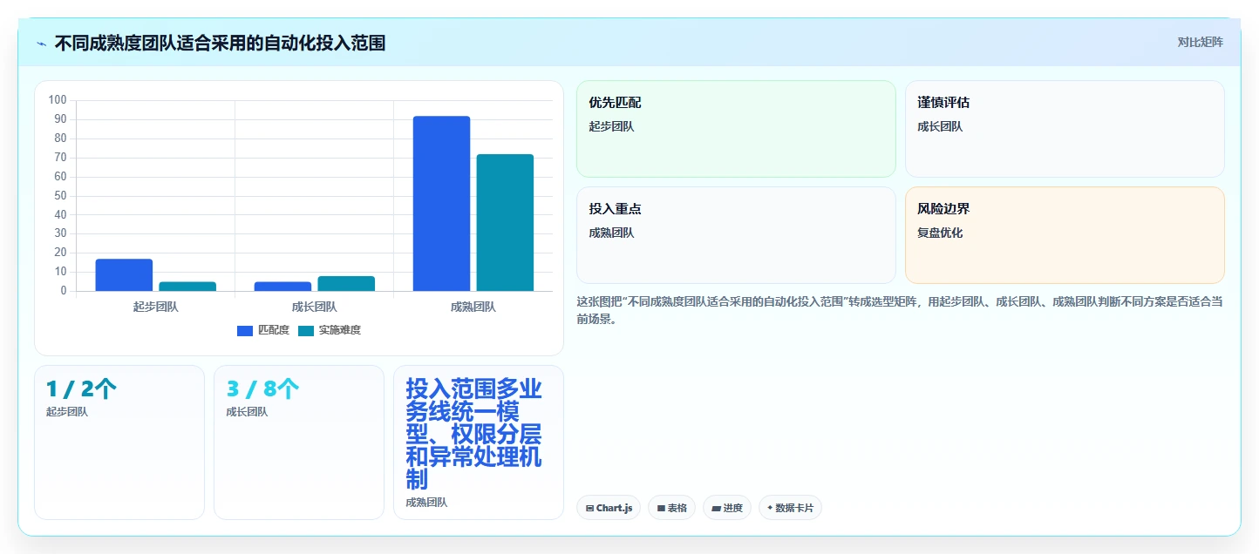Viewport: 1259px width, 554px height.
Task: Click the 进度 tag
Action: click(x=727, y=508)
